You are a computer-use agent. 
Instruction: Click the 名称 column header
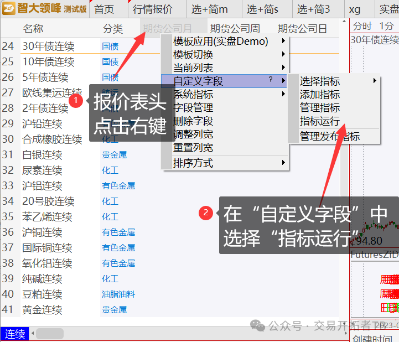[33, 29]
